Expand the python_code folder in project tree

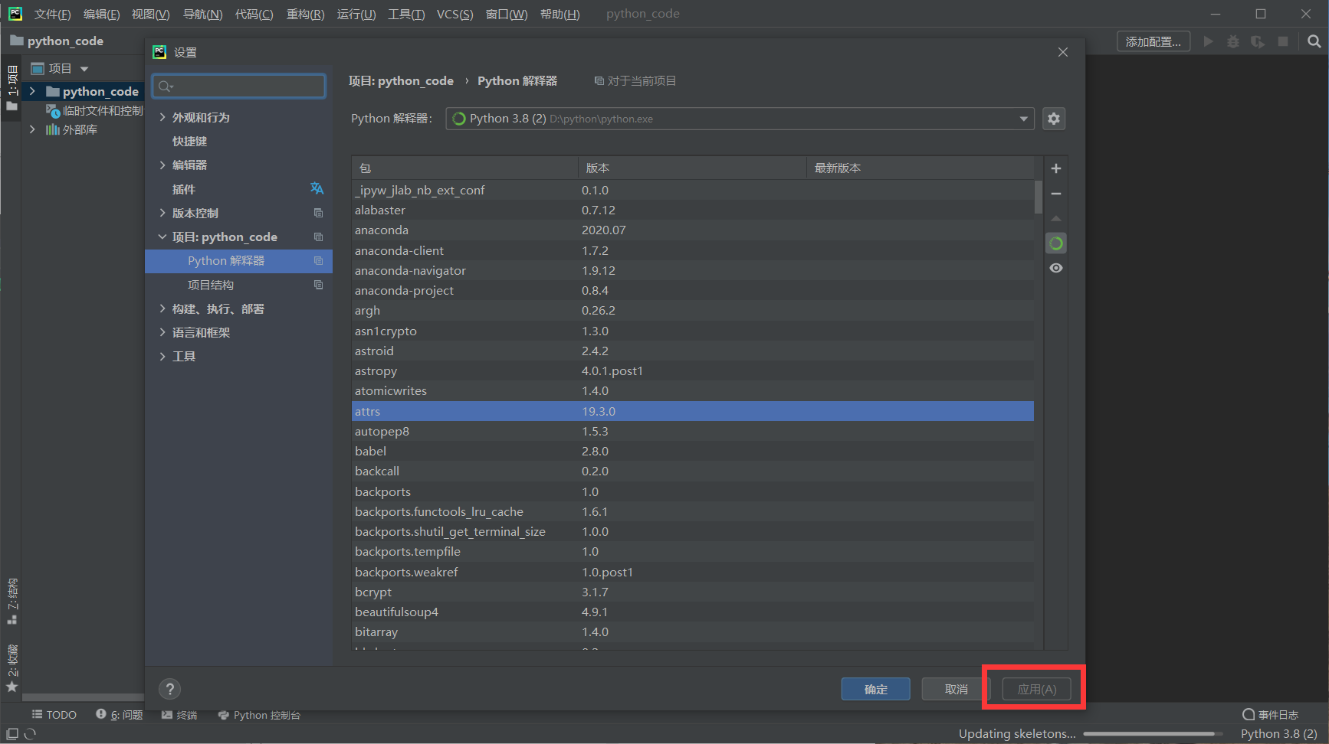pyautogui.click(x=32, y=91)
